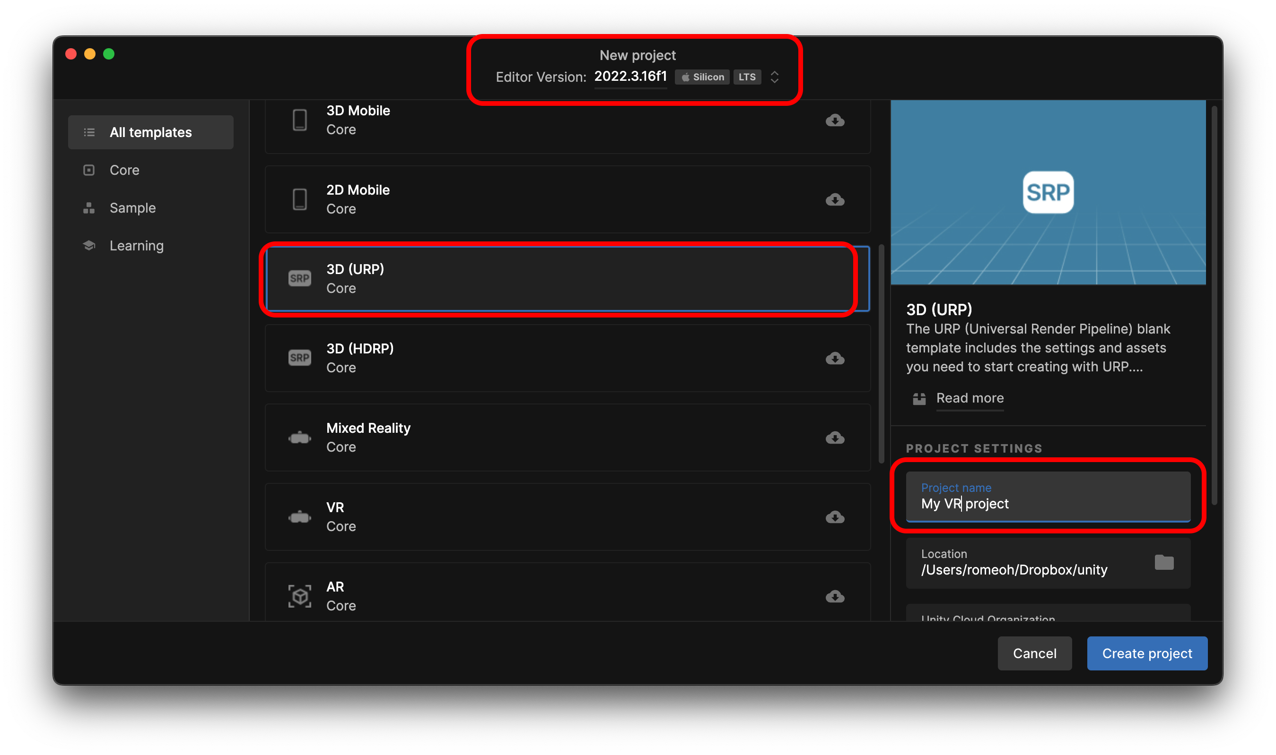Screen dimensions: 1276x755
Task: Select the All templates category
Action: coord(151,132)
